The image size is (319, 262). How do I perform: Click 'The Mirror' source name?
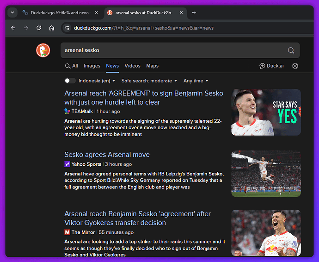(83, 232)
